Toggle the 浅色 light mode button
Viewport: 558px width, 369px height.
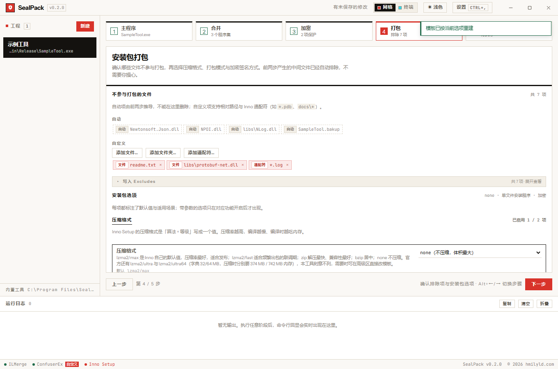(x=435, y=7)
